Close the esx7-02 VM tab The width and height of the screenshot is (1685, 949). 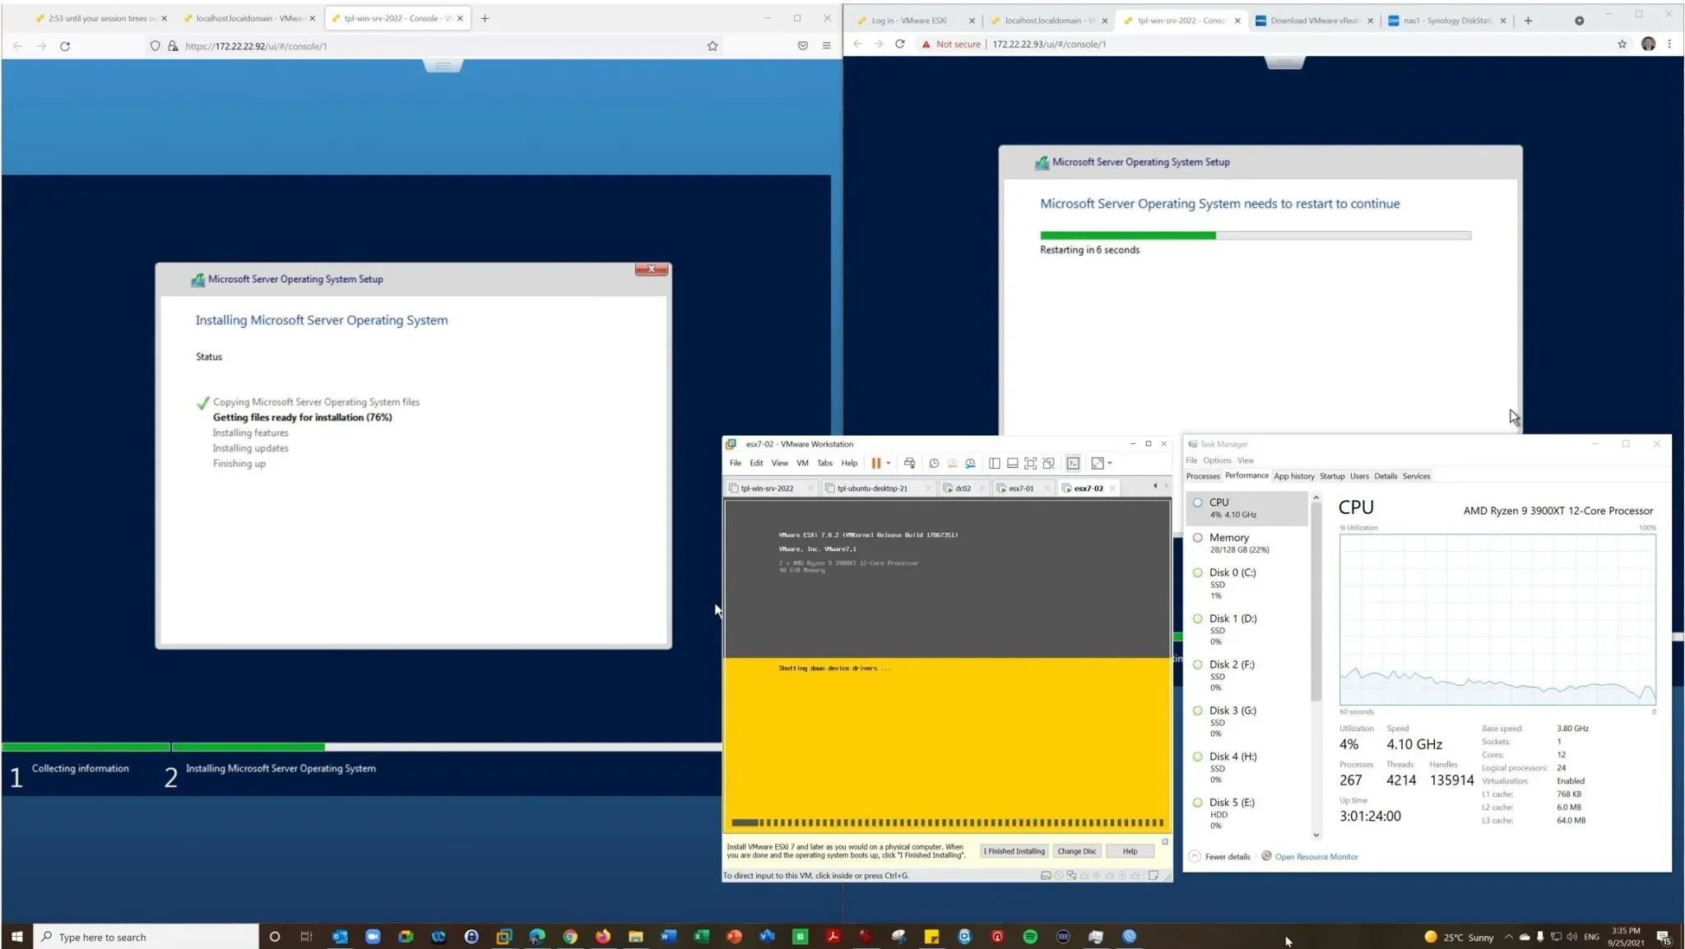1112,488
